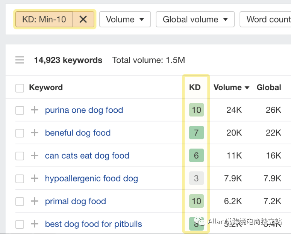Open the KD: Min-10 filter
The image size is (291, 234).
click(x=44, y=19)
